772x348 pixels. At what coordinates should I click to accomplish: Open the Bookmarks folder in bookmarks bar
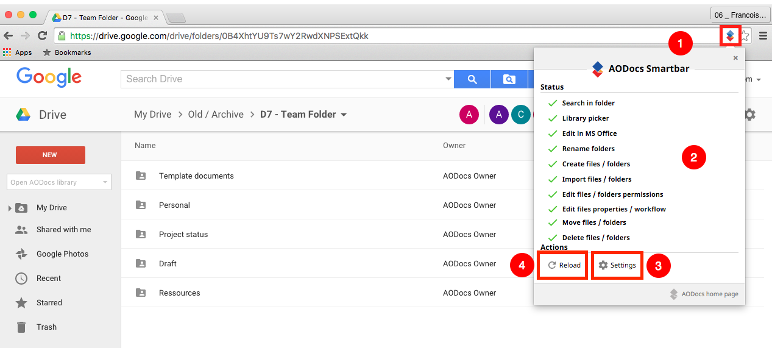67,52
